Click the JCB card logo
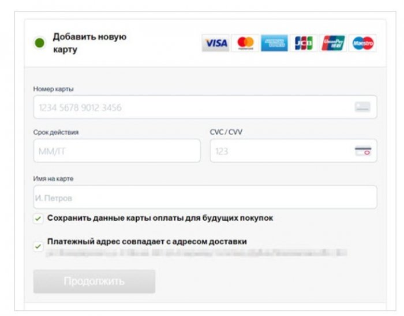The width and height of the screenshot is (404, 316). [304, 43]
